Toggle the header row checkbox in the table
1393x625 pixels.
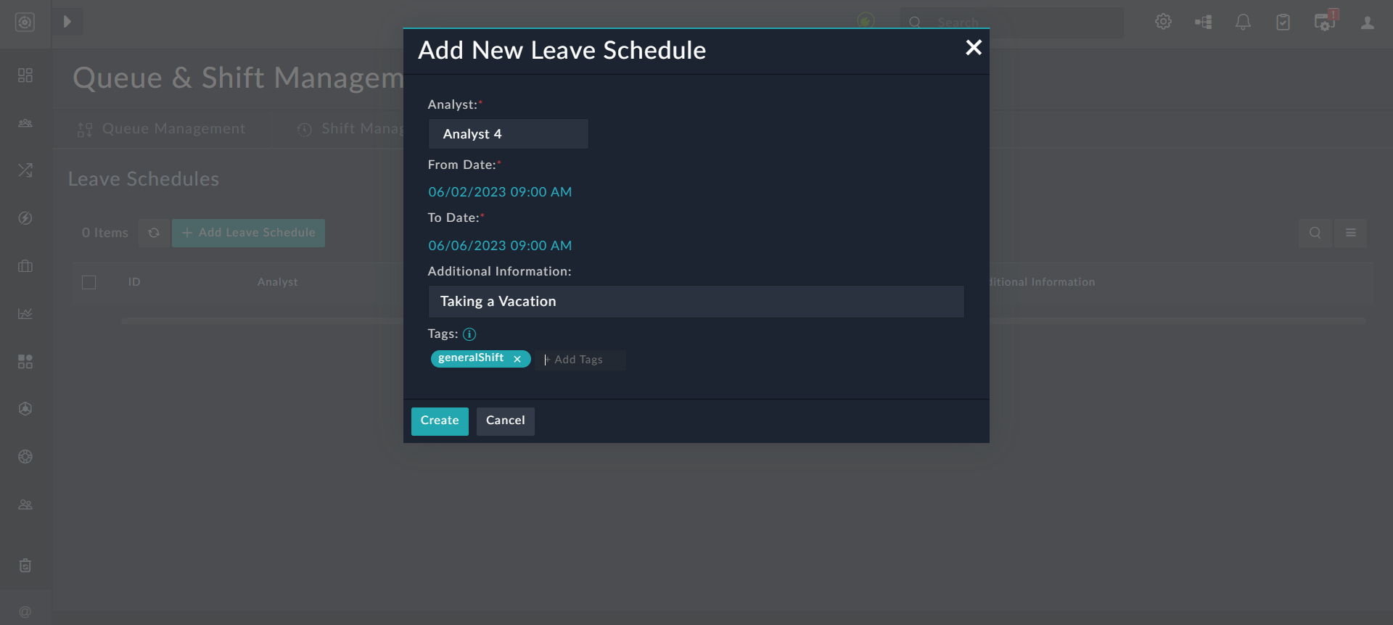(89, 282)
